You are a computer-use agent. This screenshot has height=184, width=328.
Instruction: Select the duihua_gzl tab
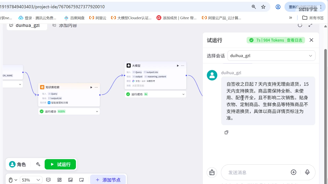[x=27, y=25]
